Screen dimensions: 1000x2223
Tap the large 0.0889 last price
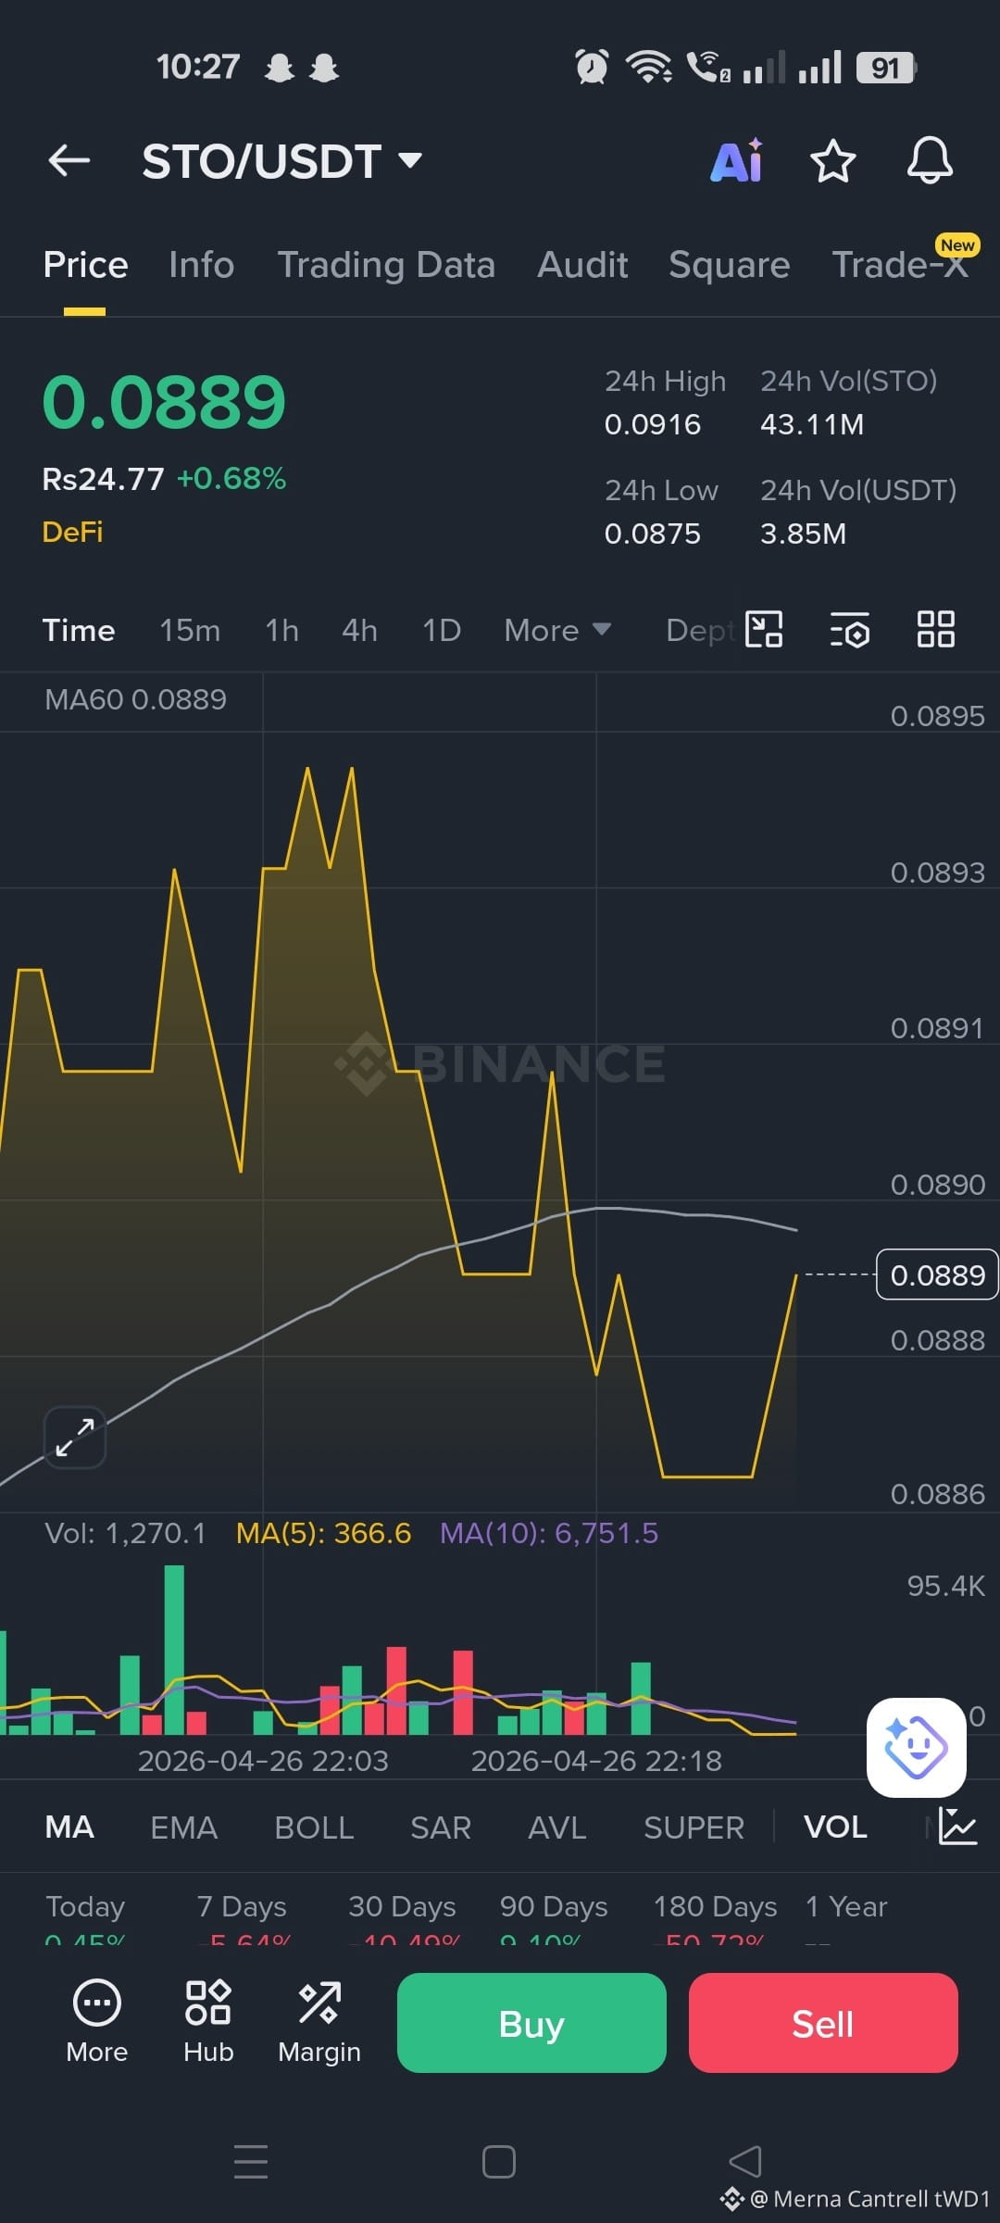pos(164,402)
